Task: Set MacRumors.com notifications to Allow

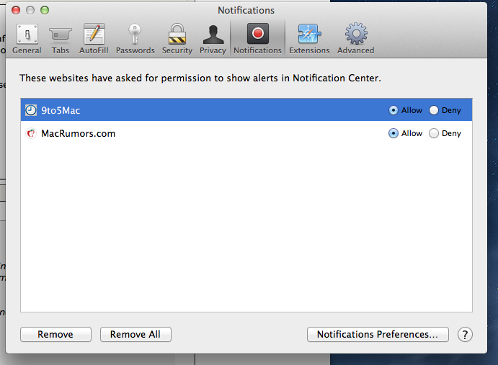Action: coord(393,133)
